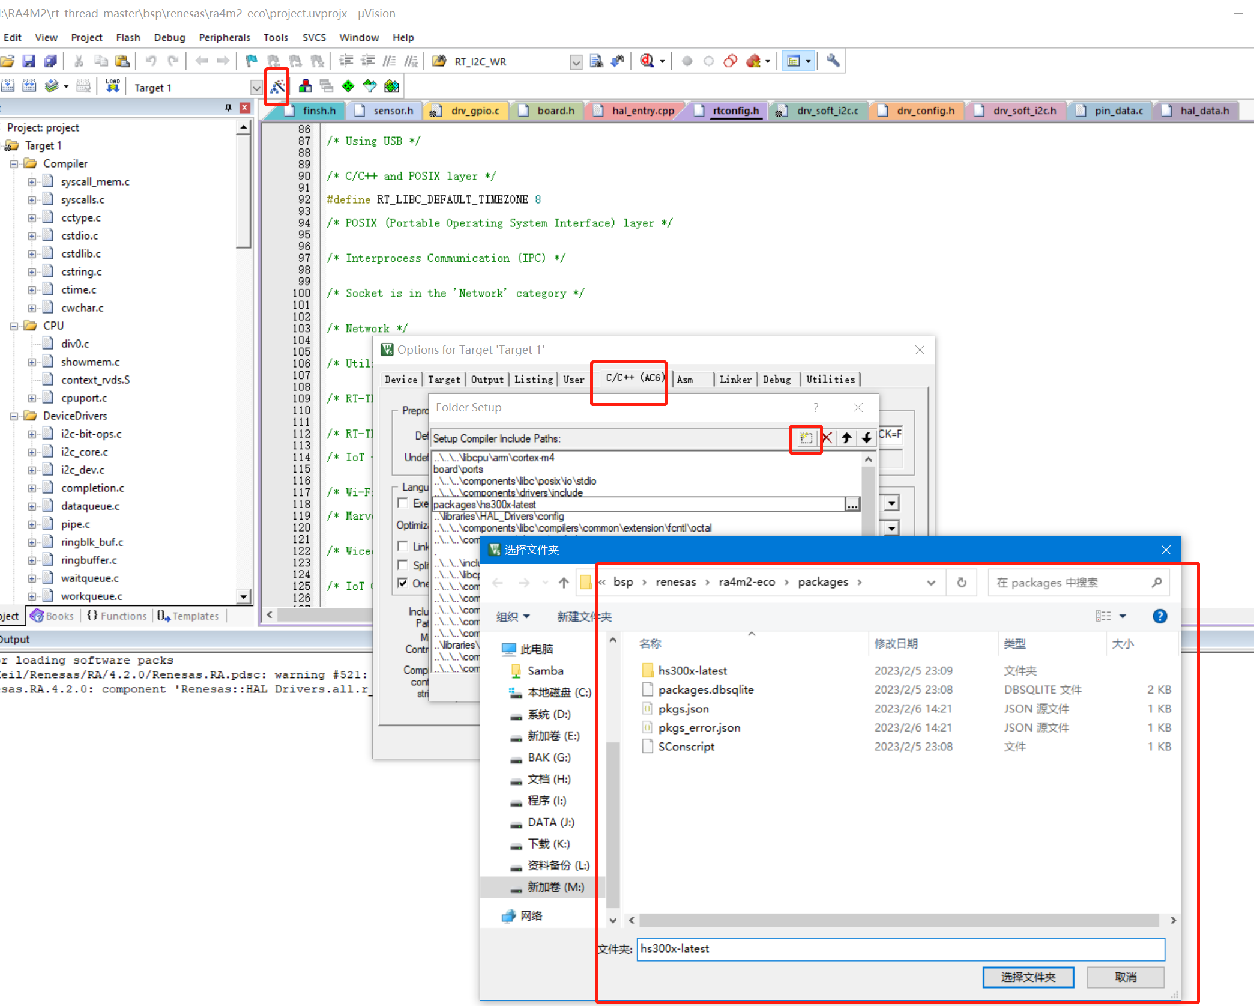
Task: Open the Target 1 selection dropdown
Action: [256, 88]
